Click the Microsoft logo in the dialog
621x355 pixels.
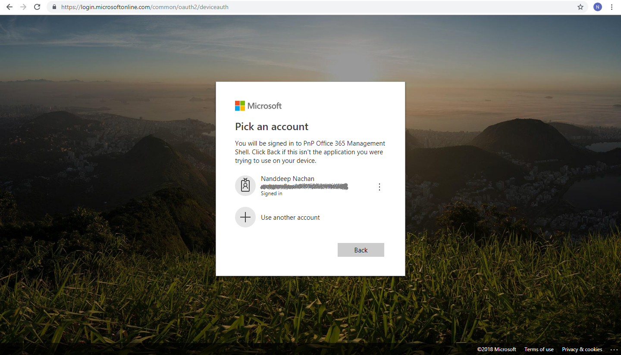coord(258,106)
